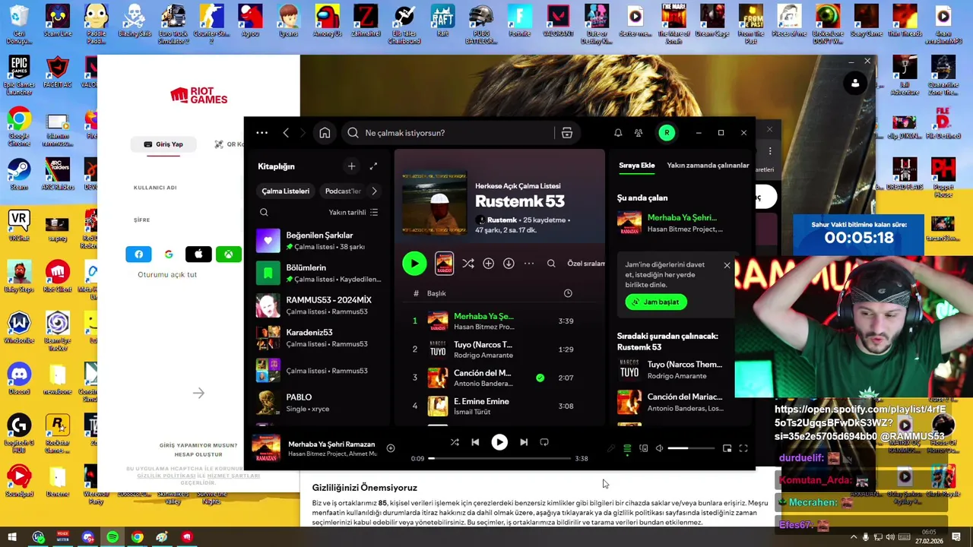Open the Spotify mini player
The height and width of the screenshot is (547, 973).
[727, 449]
